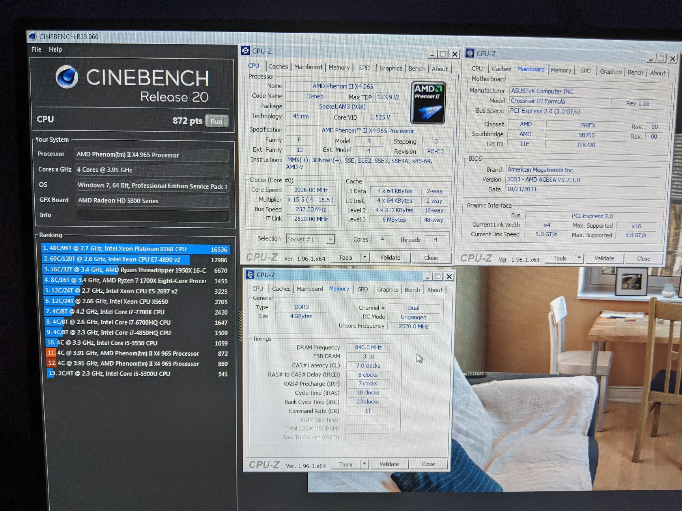Switch to Memory tab in CPU window
This screenshot has width=682, height=511.
click(x=339, y=67)
